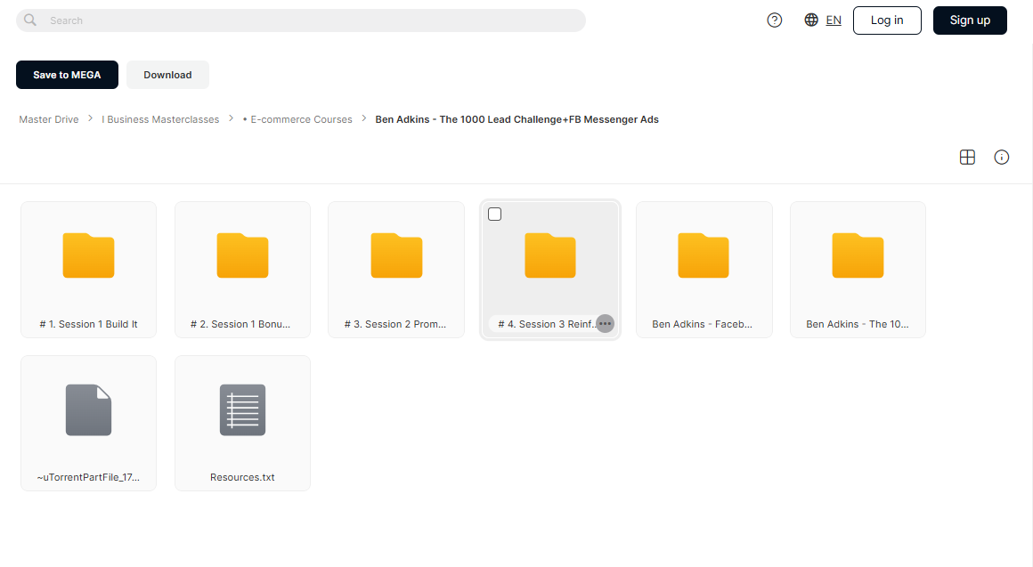The image size is (1033, 567).
Task: Click the '# 2. Session 1 Bonu...' label
Action: pyautogui.click(x=240, y=324)
